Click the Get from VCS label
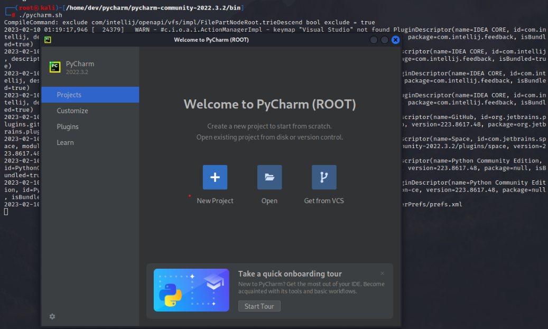The width and height of the screenshot is (548, 329). [x=324, y=201]
